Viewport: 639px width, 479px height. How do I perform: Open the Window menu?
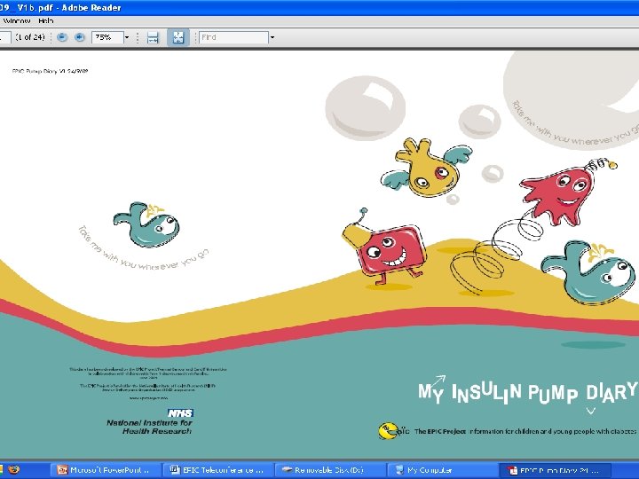pos(16,20)
